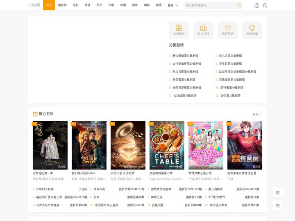This screenshot has width=295, height=221.
Task: Open 杀八方第44集剧情 link
Action: click(230, 56)
